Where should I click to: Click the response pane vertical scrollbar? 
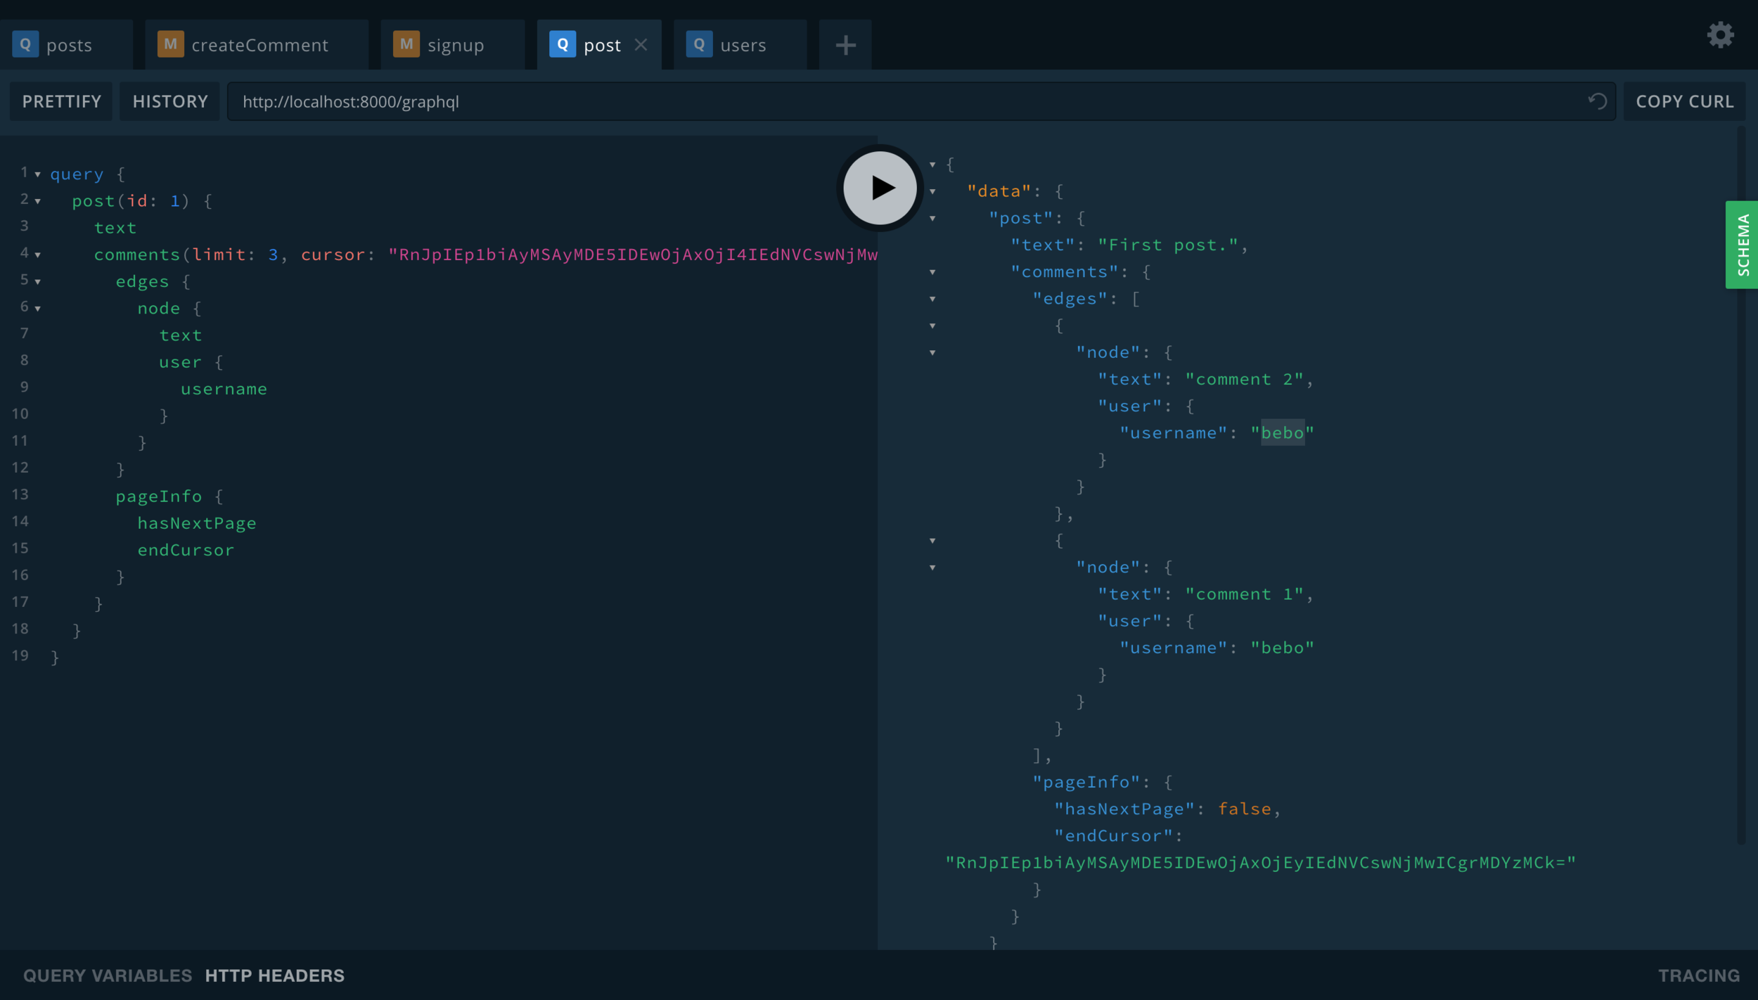tap(1741, 485)
